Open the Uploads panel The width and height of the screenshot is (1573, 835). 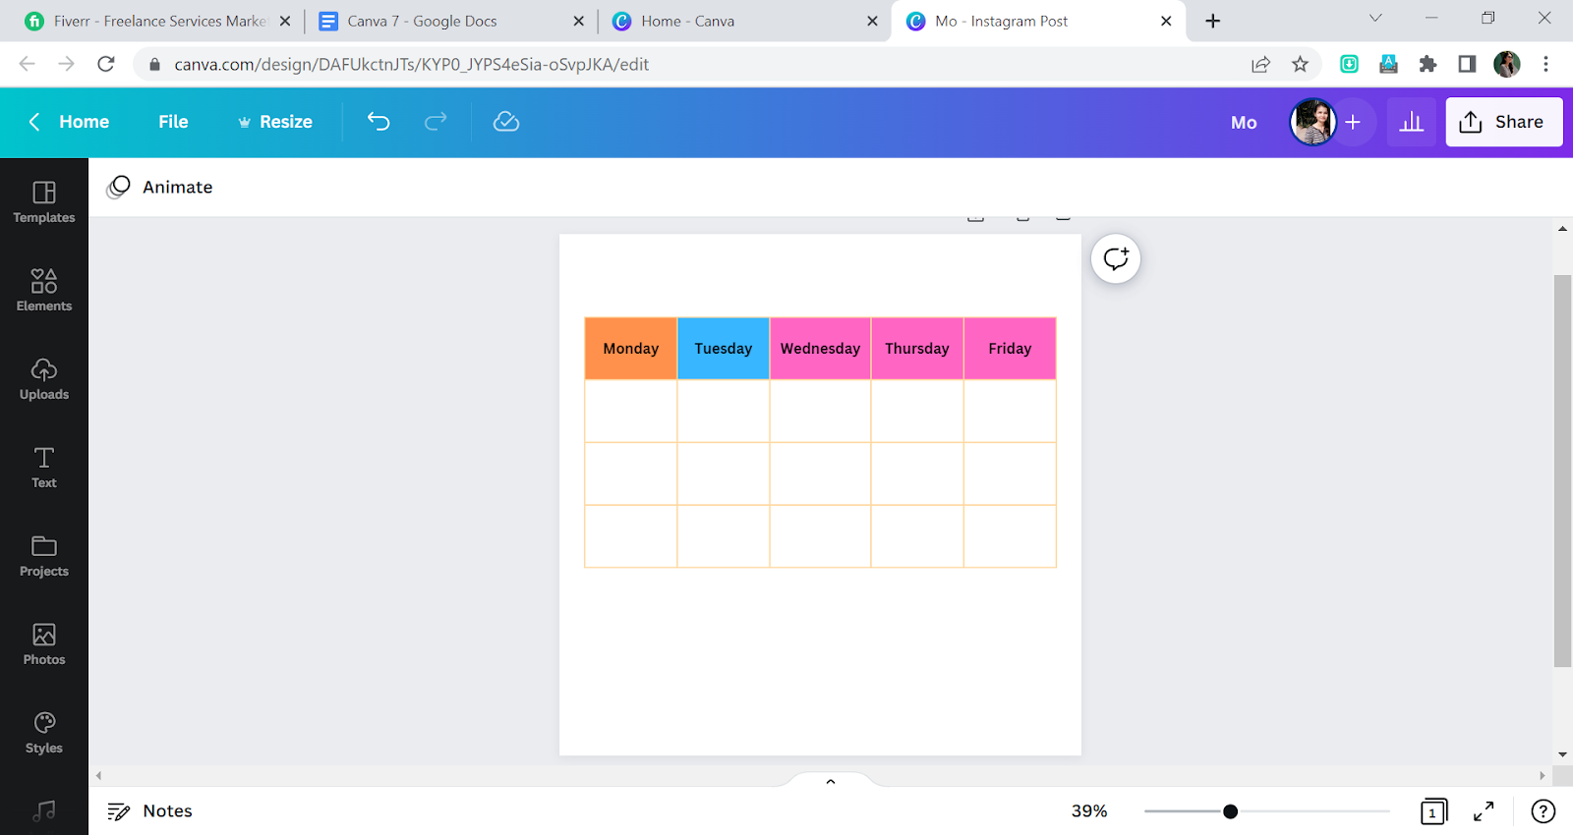coord(44,379)
